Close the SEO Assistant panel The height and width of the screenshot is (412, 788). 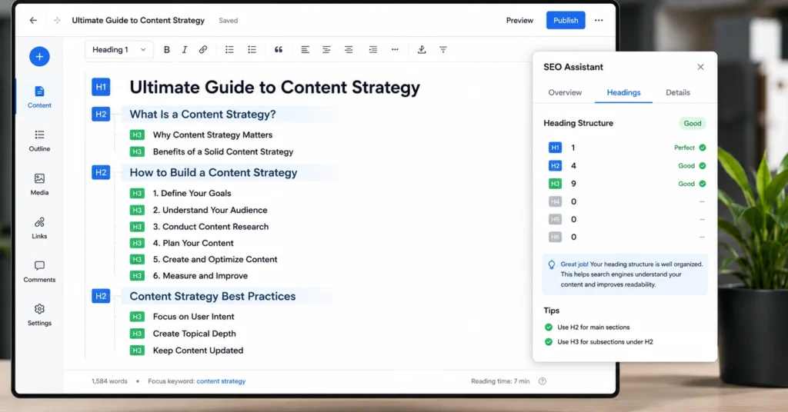tap(700, 67)
